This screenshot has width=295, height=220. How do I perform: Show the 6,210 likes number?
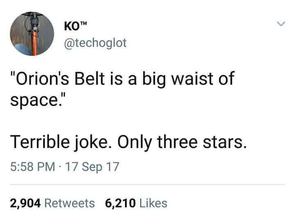pyautogui.click(x=120, y=204)
